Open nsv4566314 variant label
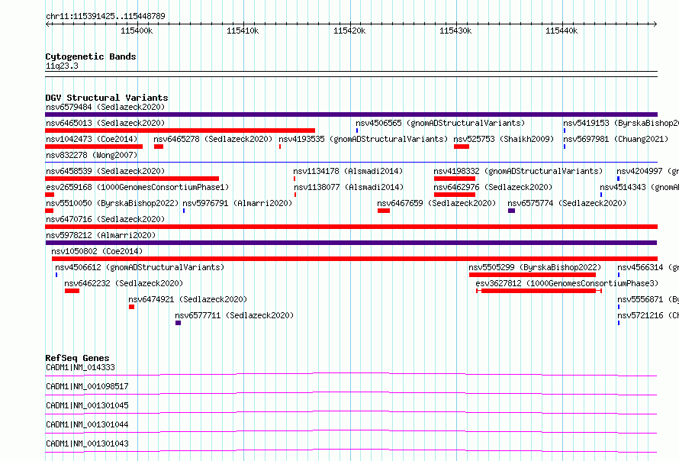The height and width of the screenshot is (461, 679). (648, 267)
